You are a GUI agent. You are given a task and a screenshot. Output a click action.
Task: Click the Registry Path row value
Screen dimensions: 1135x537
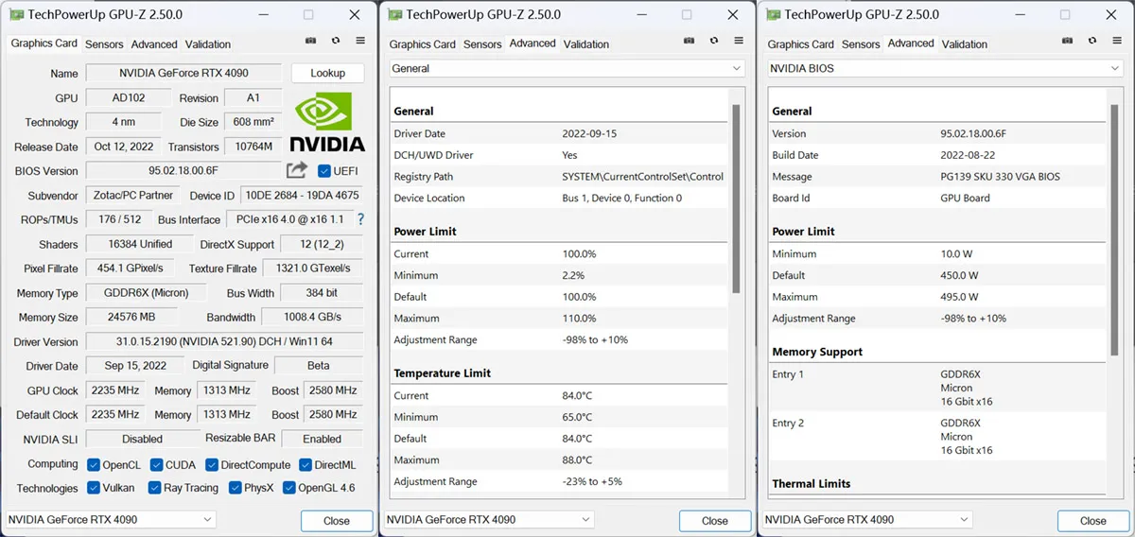coord(643,177)
